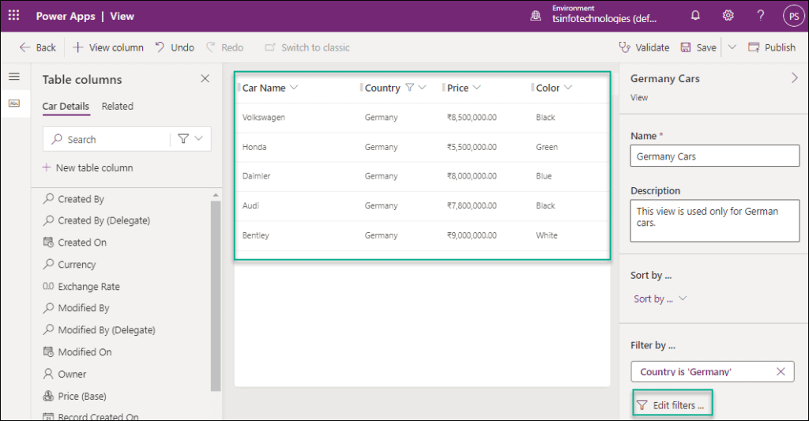
Task: Save the view
Action: pyautogui.click(x=698, y=47)
